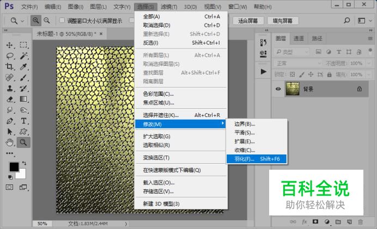Open the 不透明度 opacity dropdown arrow

369,64
